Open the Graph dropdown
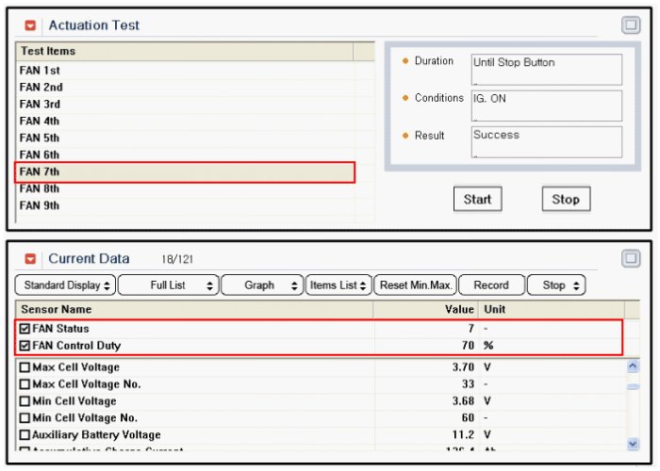 coord(262,285)
